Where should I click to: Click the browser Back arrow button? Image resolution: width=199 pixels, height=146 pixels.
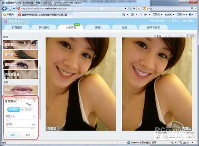click(4, 9)
